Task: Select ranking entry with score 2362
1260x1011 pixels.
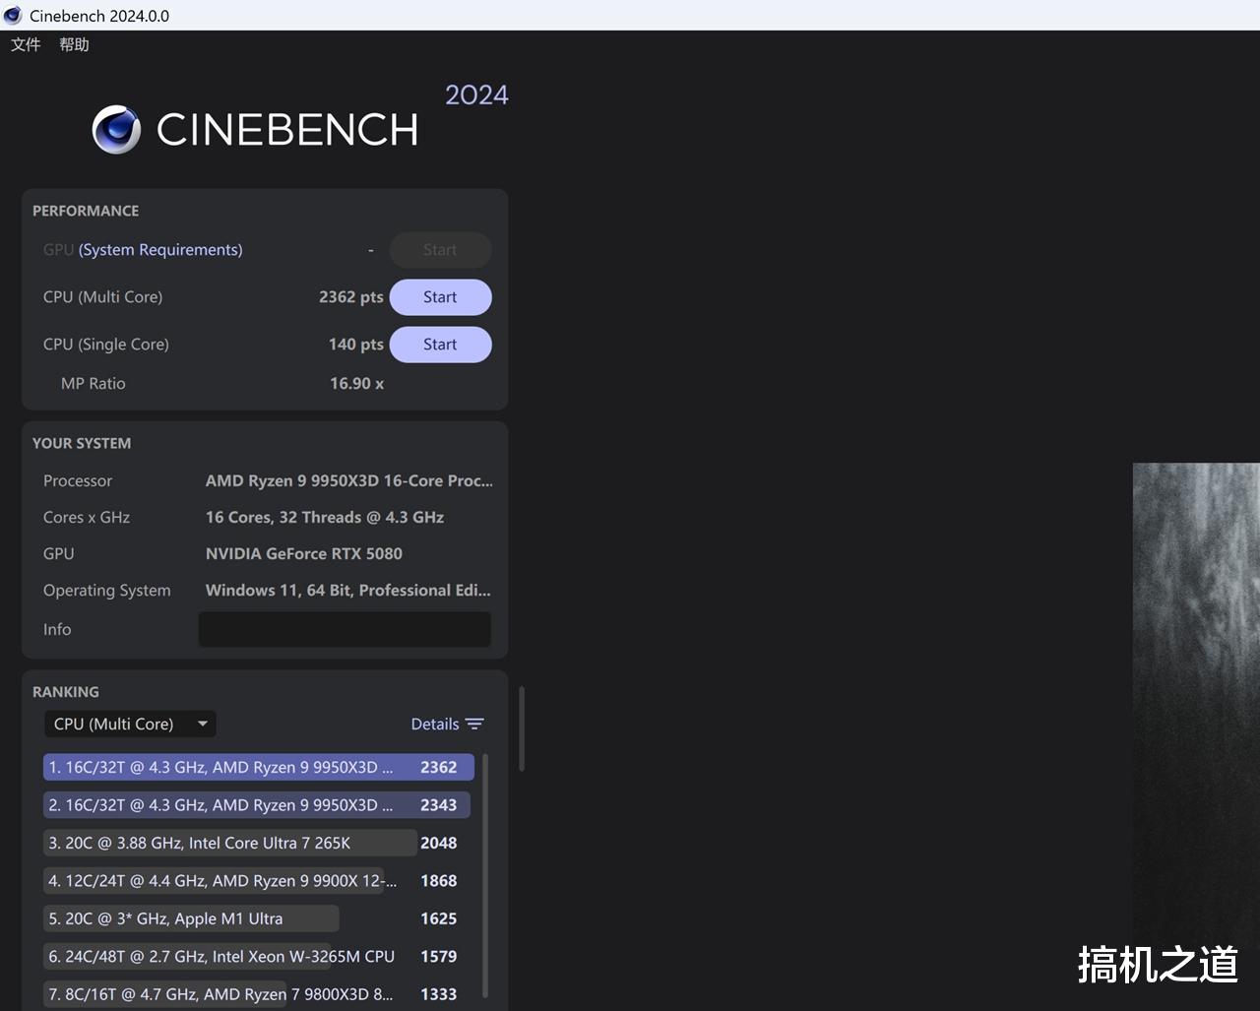Action: (x=259, y=767)
